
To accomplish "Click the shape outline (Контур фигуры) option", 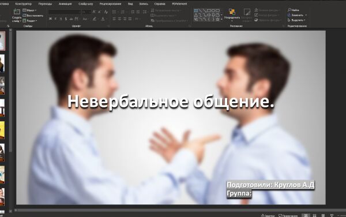I will point(267,15).
